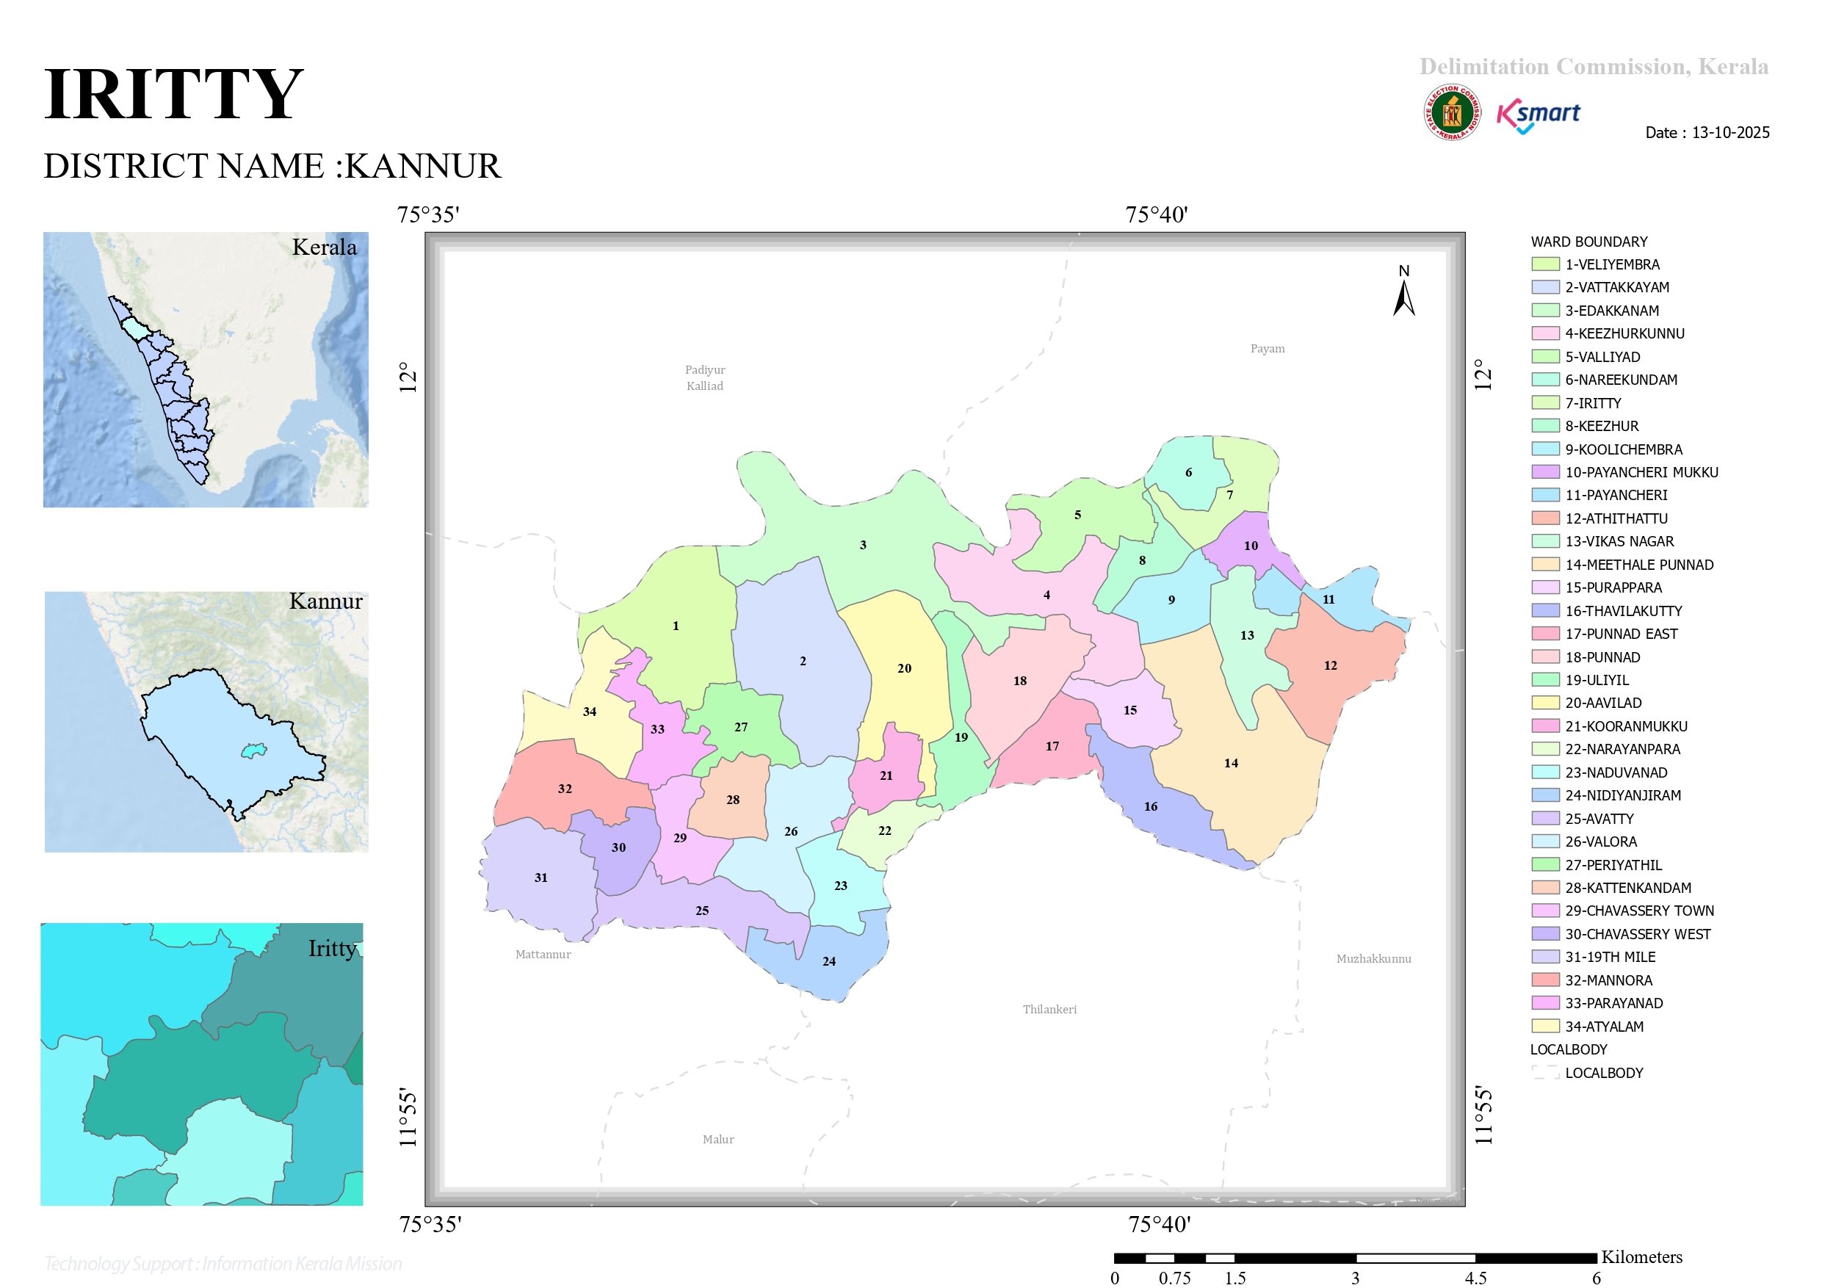Image resolution: width=1822 pixels, height=1288 pixels.
Task: Click ward 3 region on the map
Action: click(863, 544)
